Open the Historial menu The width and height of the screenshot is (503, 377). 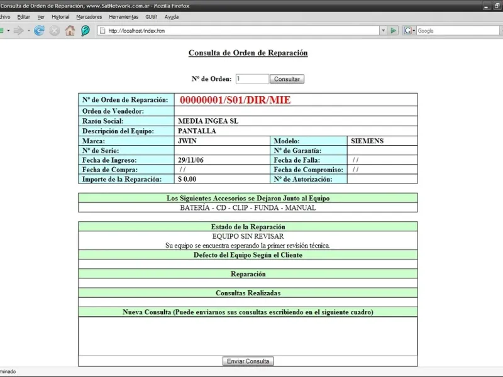(60, 17)
